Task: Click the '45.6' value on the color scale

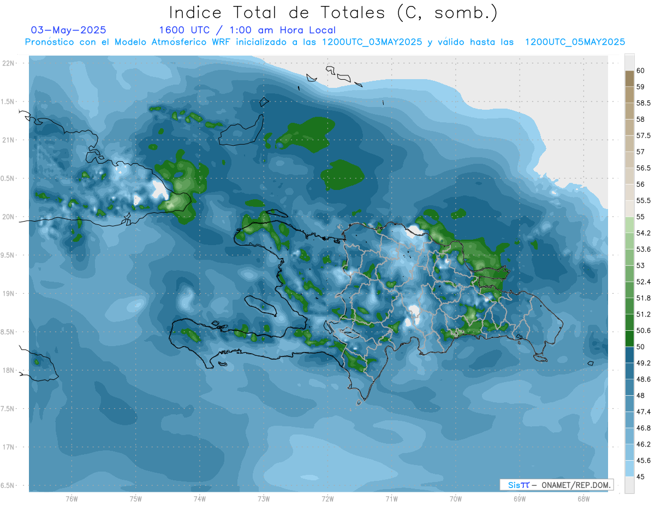Action: (644, 461)
